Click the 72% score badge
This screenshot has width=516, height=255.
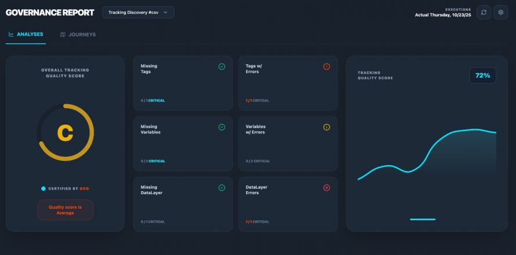coord(482,75)
